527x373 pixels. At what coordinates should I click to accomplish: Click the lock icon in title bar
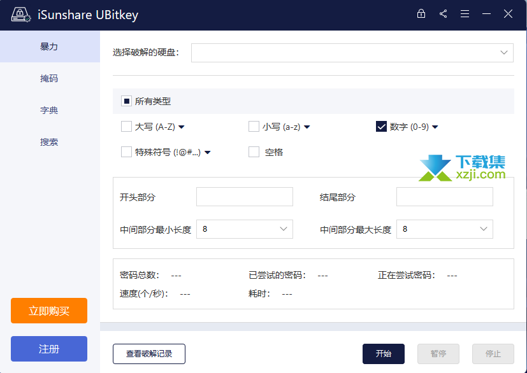(x=421, y=14)
